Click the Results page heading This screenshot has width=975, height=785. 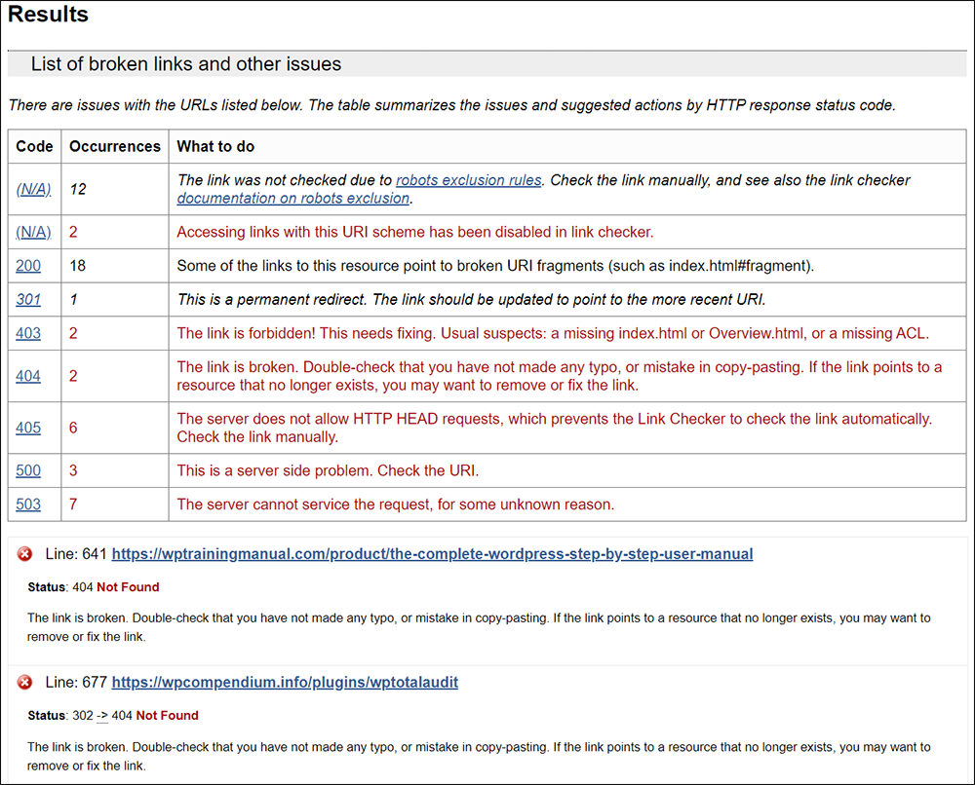48,15
